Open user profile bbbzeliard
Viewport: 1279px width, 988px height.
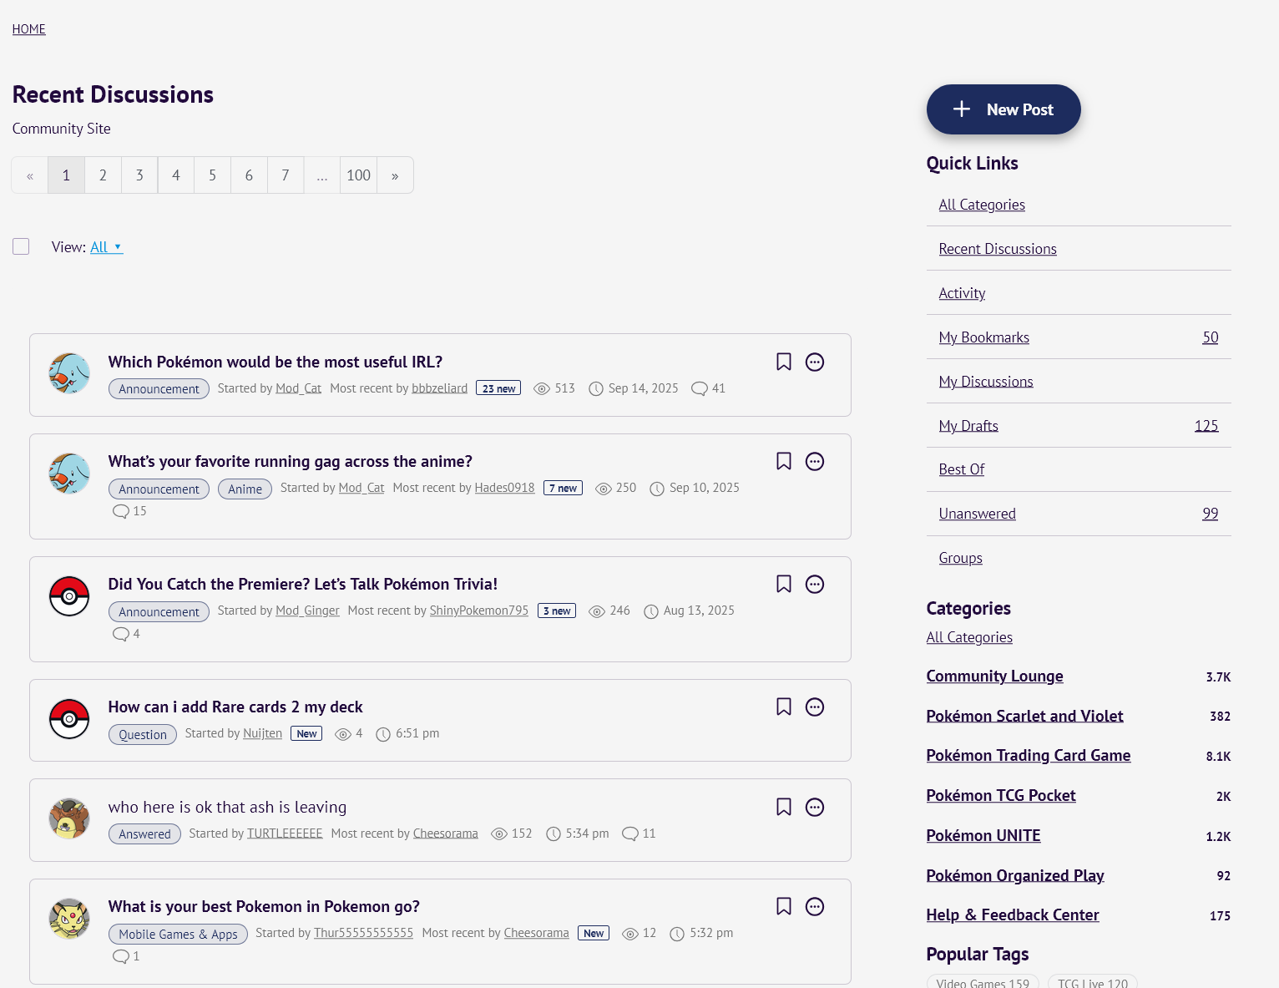pyautogui.click(x=440, y=388)
